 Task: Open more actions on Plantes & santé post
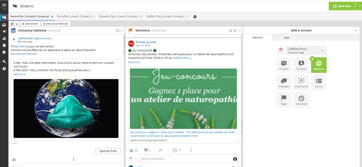(x=191, y=150)
